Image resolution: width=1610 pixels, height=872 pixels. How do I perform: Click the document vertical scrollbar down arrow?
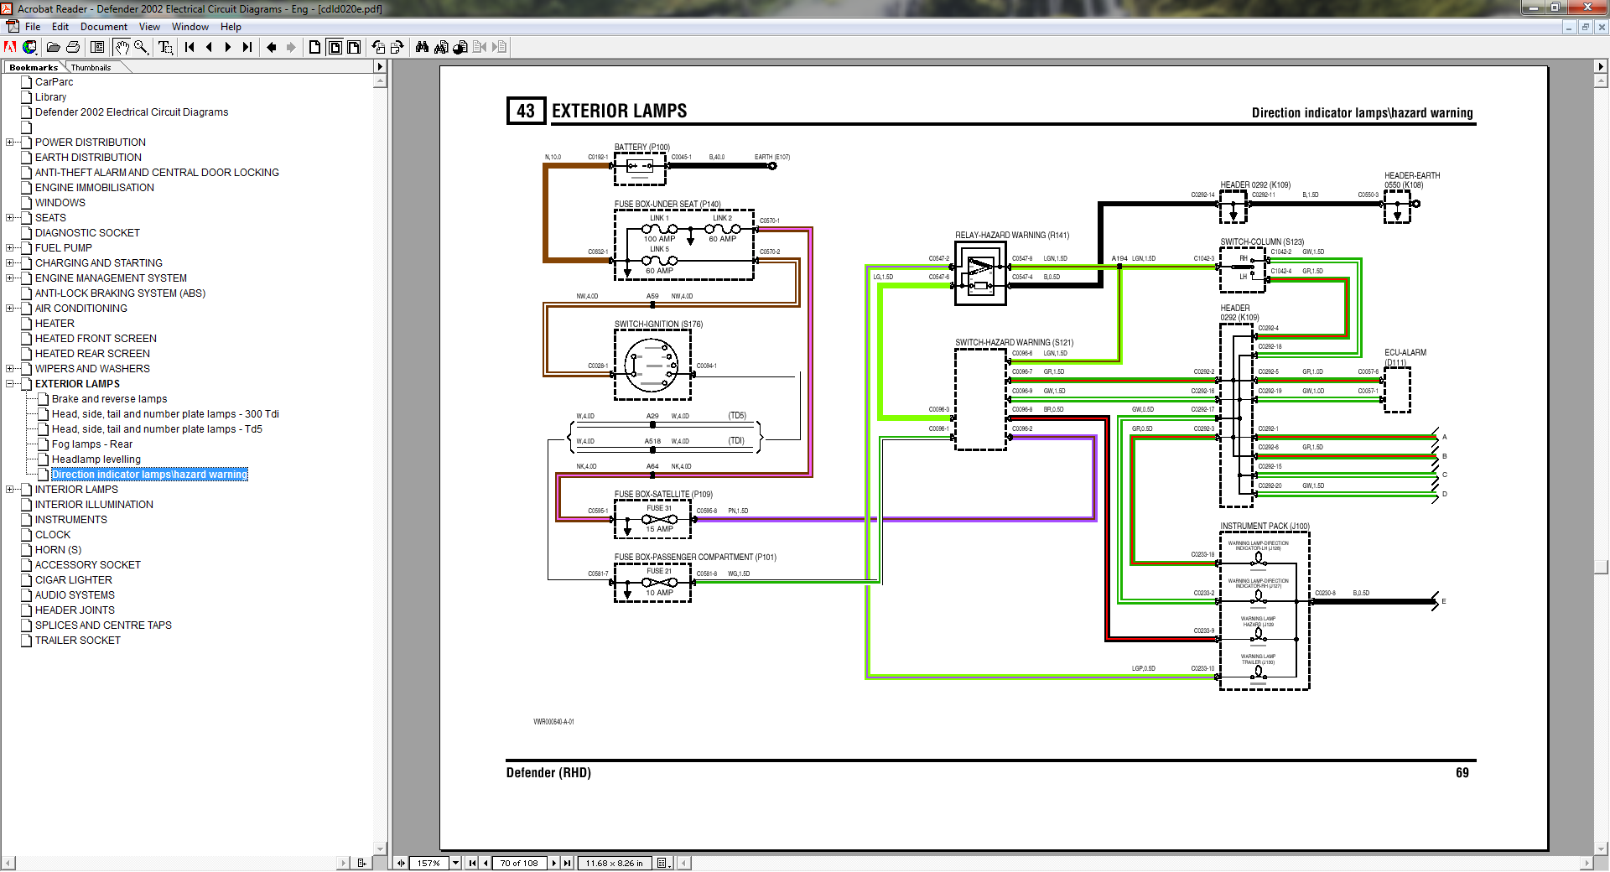tap(1602, 848)
